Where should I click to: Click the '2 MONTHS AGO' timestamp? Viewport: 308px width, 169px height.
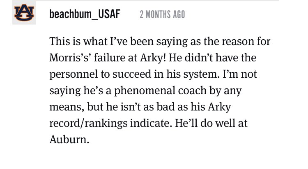[x=162, y=14]
